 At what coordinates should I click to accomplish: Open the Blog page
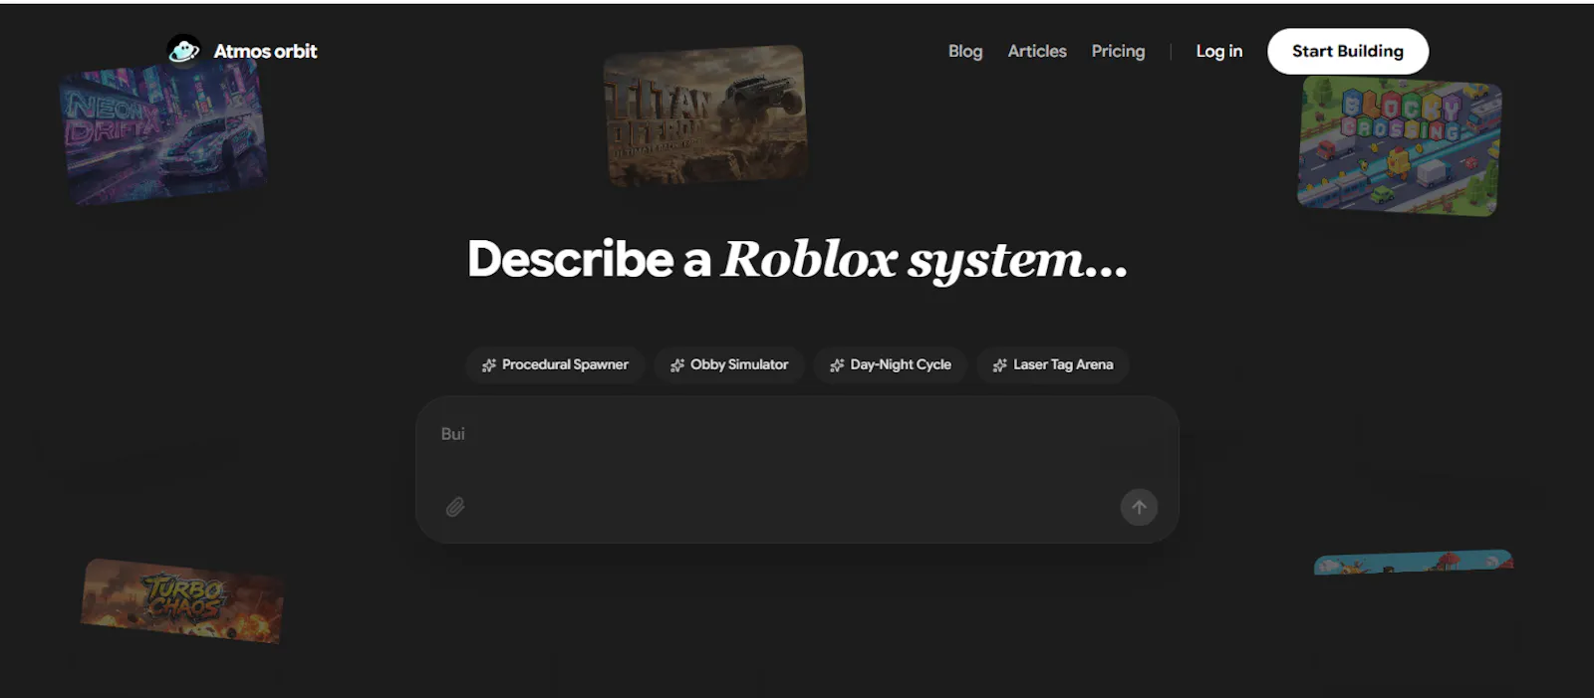[x=965, y=51]
